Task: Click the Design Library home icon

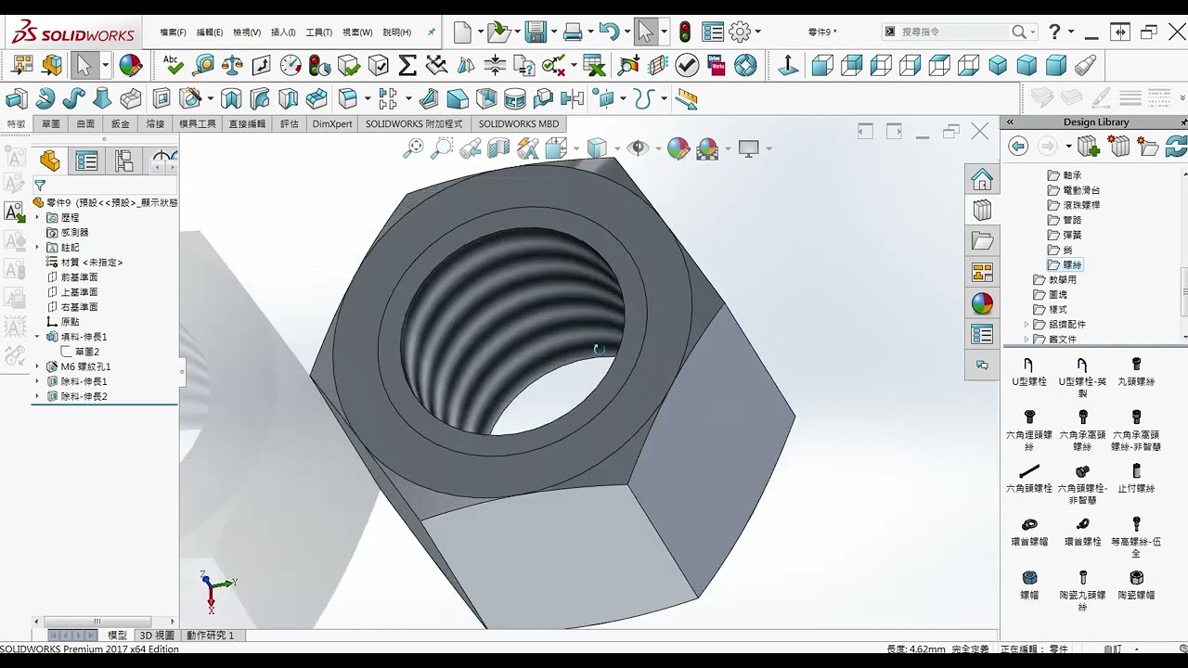Action: tap(982, 178)
